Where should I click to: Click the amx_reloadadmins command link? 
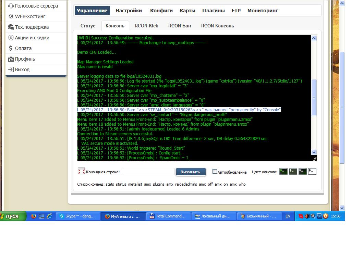(x=182, y=184)
